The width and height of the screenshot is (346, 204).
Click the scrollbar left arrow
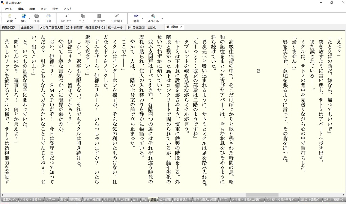click(2, 195)
